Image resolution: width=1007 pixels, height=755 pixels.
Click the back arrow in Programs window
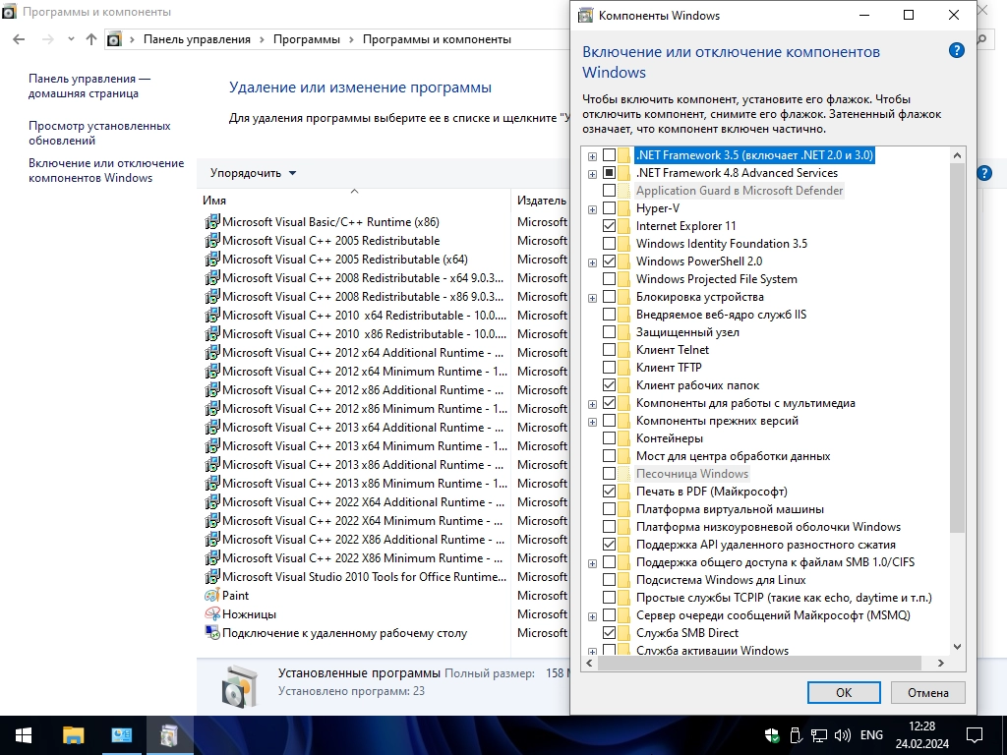point(19,39)
